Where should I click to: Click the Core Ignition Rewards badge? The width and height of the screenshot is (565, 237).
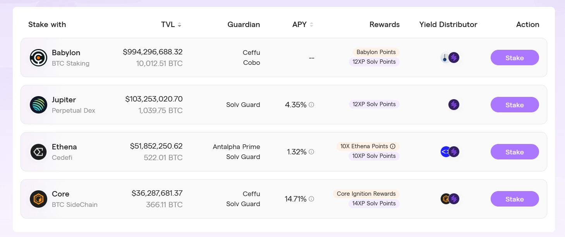[x=366, y=194]
